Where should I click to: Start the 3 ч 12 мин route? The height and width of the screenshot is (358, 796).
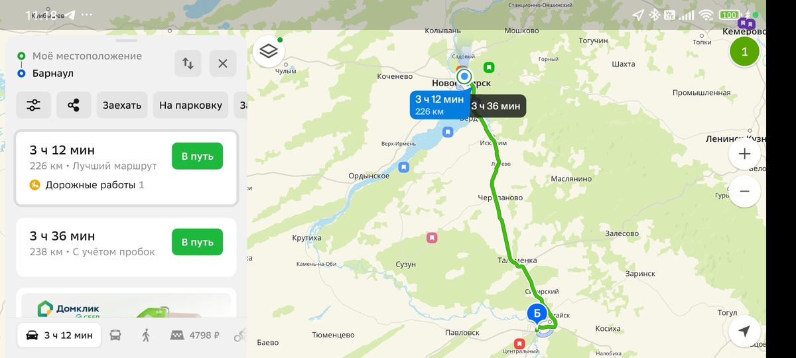[197, 156]
